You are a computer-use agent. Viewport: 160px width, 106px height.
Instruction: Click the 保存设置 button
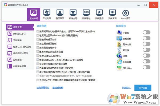[x=143, y=88]
